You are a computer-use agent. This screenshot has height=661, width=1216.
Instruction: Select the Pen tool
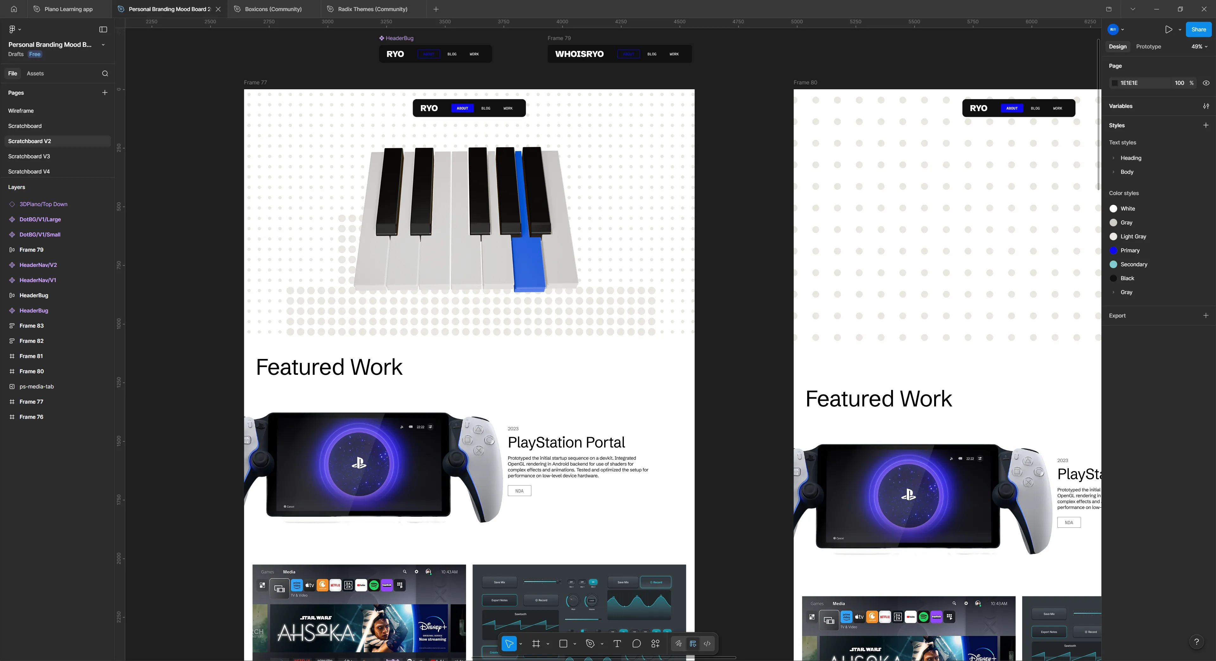[591, 644]
